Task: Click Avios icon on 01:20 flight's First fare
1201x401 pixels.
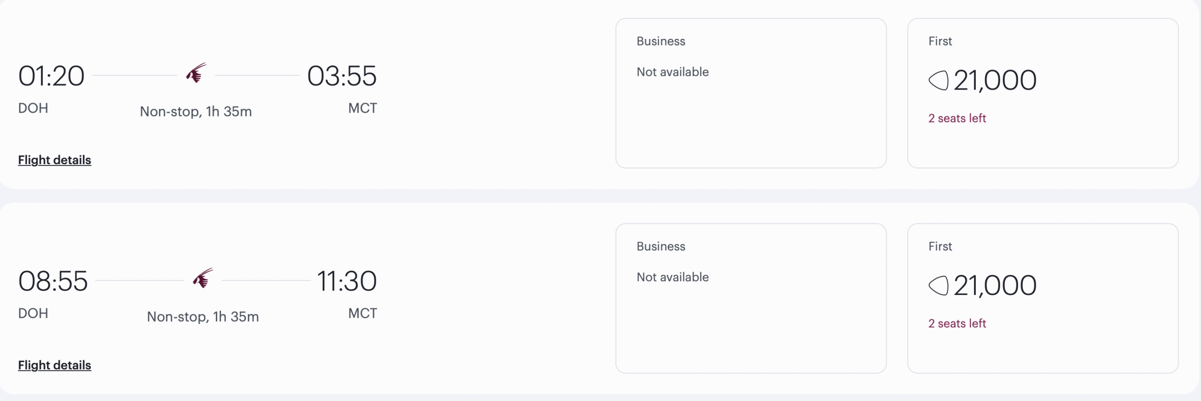Action: click(x=938, y=80)
